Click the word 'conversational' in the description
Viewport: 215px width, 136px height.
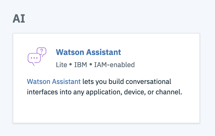coord(148,82)
